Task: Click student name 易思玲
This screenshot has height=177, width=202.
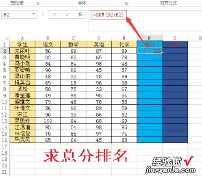Action: (22, 121)
